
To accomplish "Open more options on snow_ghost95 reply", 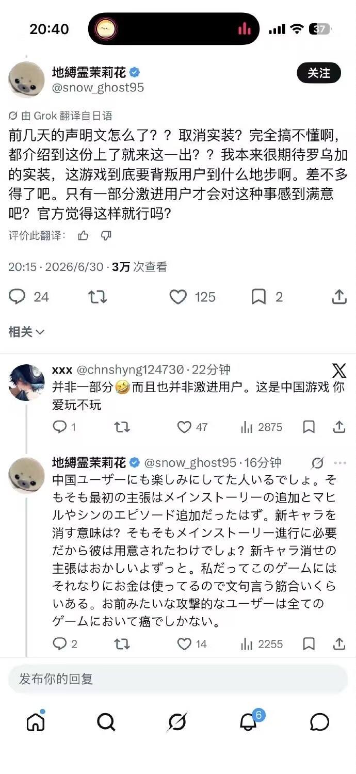I will [340, 463].
